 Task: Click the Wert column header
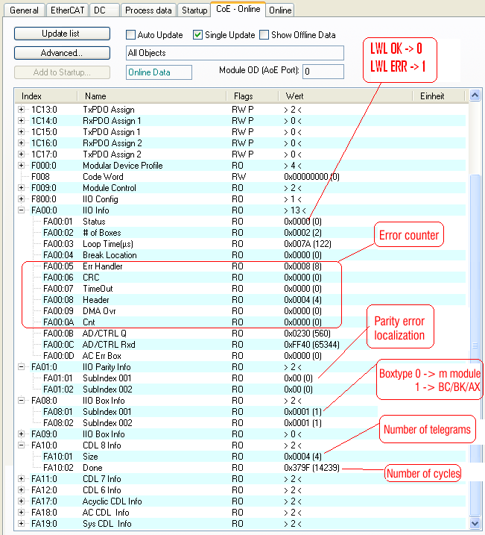[x=346, y=96]
